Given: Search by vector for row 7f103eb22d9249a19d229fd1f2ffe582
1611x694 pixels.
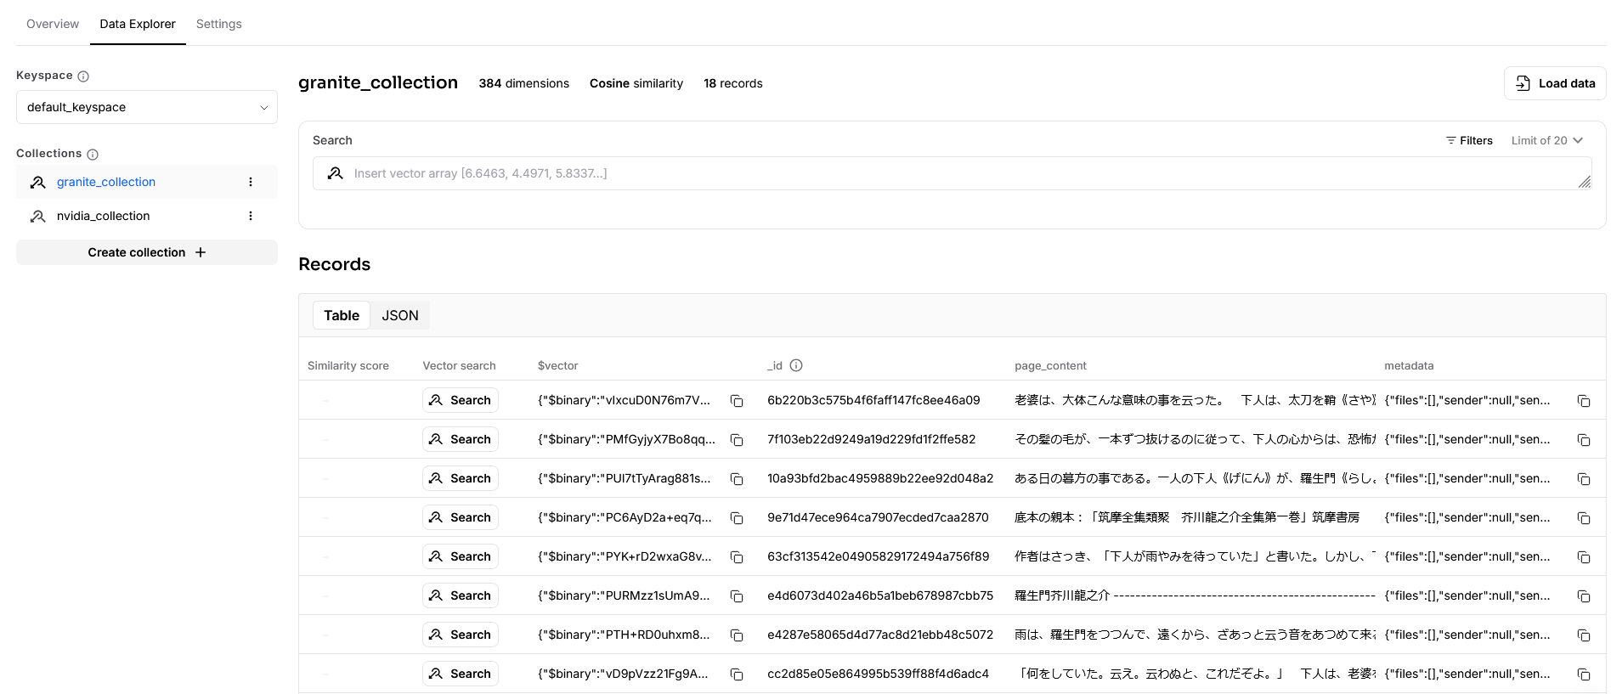Looking at the screenshot, I should [x=461, y=439].
